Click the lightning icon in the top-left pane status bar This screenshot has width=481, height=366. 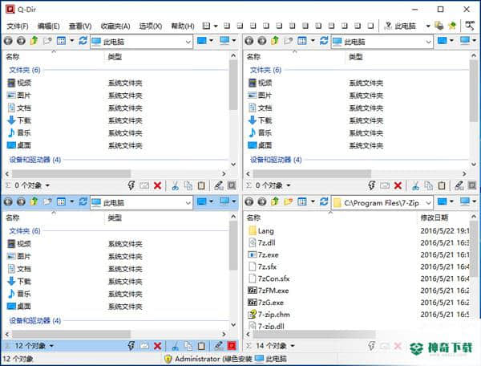(x=131, y=185)
